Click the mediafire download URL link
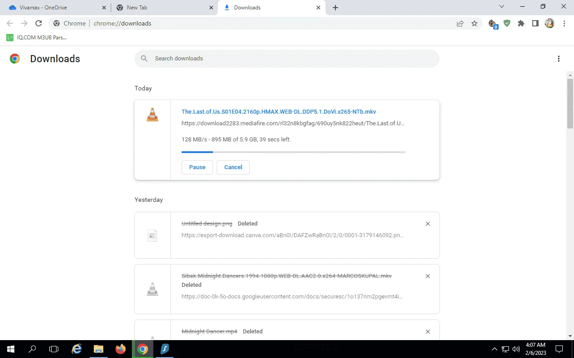 [293, 124]
